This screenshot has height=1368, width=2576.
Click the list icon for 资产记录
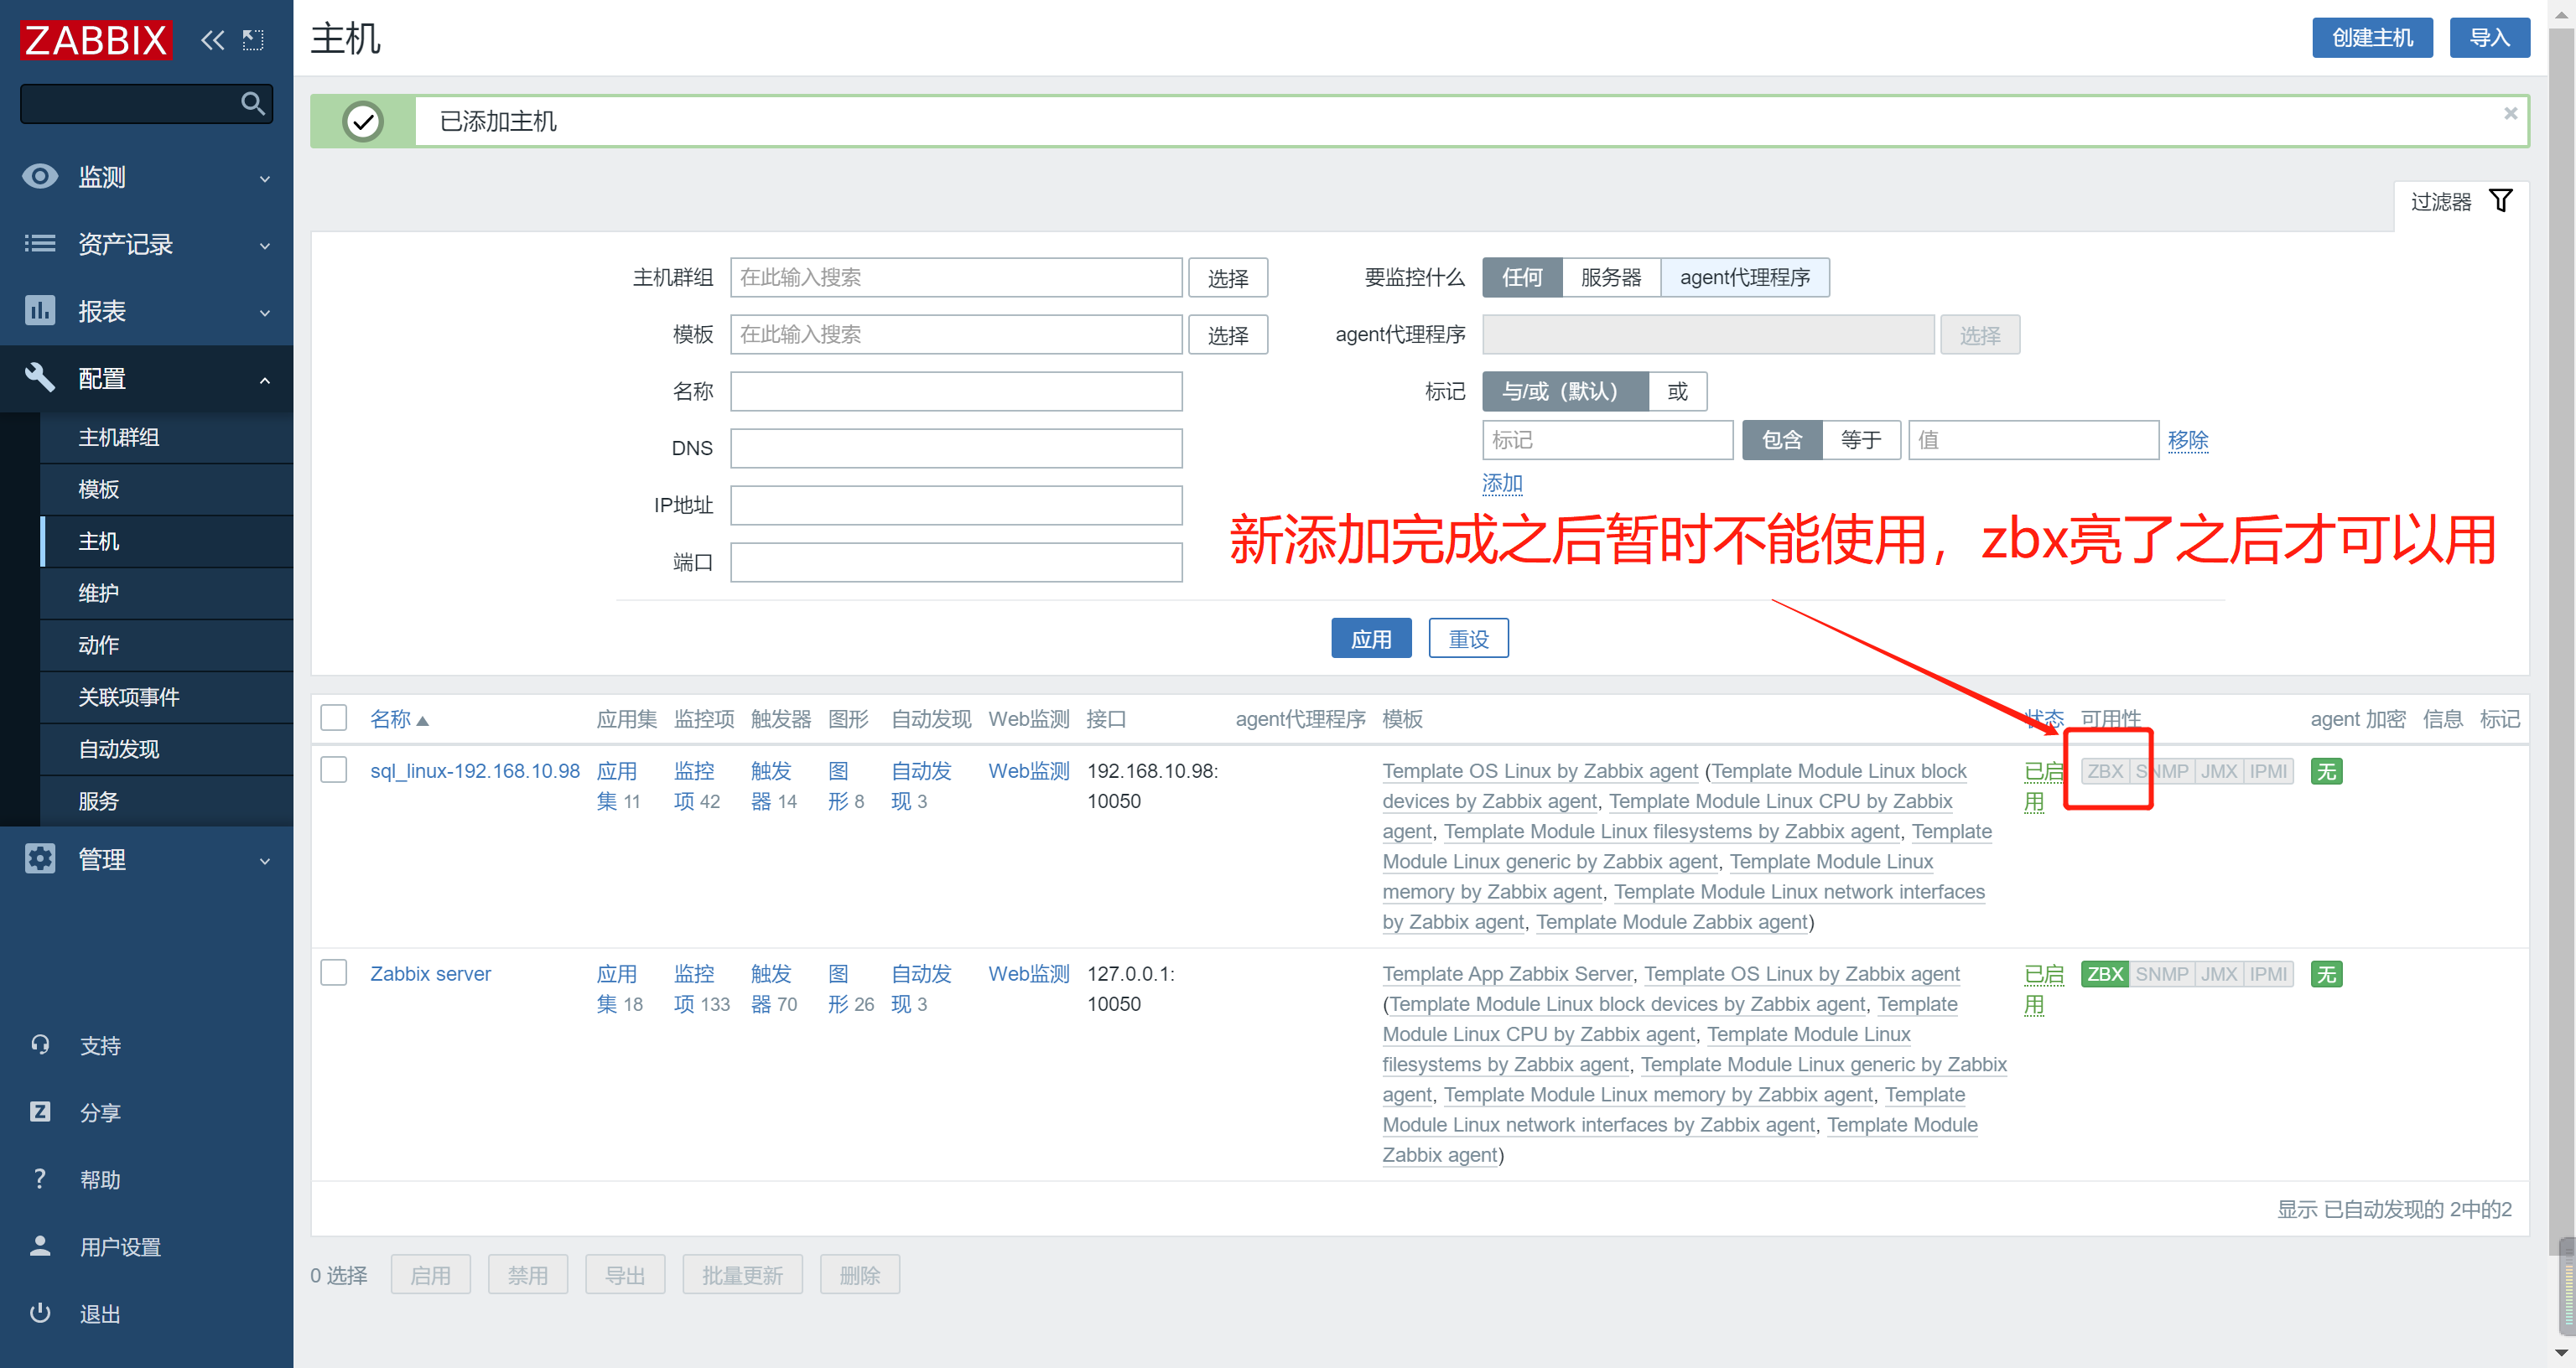click(40, 243)
